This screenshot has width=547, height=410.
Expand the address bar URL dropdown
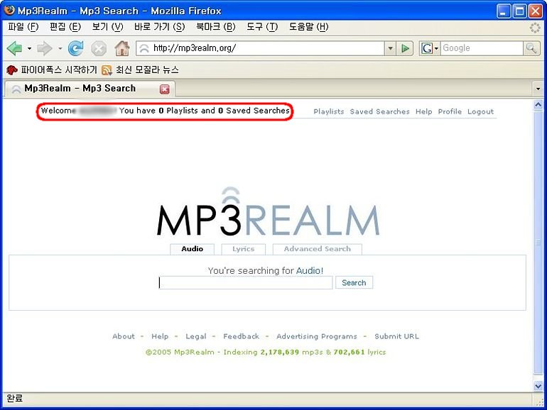click(x=390, y=48)
